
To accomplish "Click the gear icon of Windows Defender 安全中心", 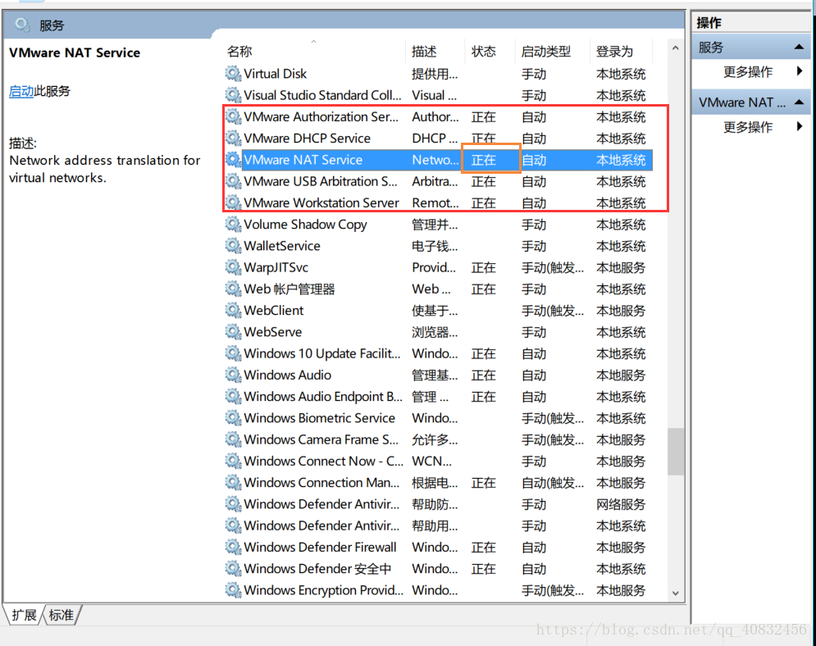I will click(x=233, y=569).
